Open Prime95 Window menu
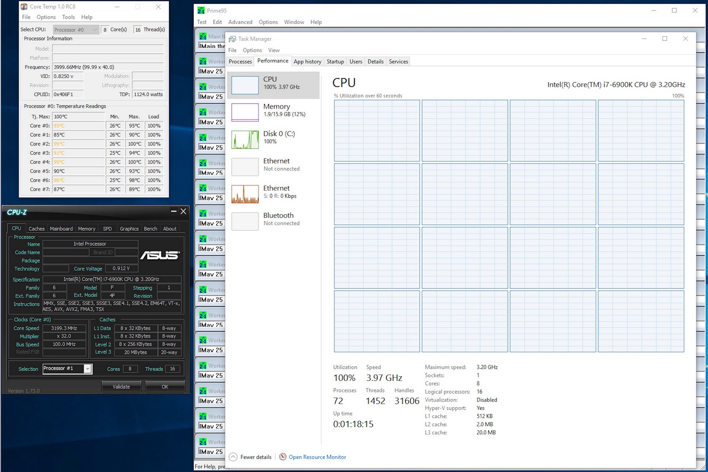The image size is (708, 472). pyautogui.click(x=294, y=22)
